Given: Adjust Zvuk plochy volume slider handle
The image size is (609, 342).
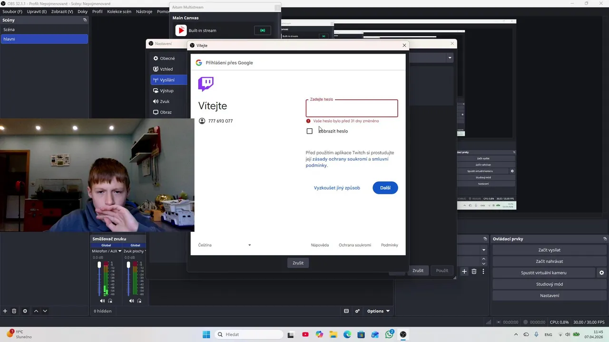Looking at the screenshot, I should (128, 265).
